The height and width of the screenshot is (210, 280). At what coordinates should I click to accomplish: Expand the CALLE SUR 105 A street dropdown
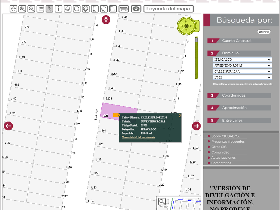click(242, 72)
